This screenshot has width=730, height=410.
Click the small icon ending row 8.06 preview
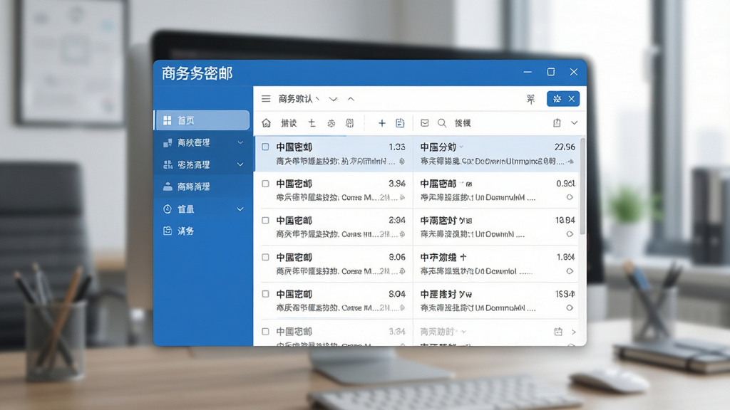pos(402,271)
